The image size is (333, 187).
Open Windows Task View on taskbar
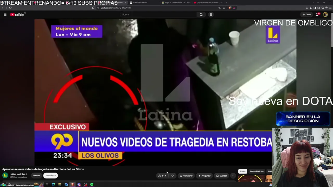coord(47,184)
